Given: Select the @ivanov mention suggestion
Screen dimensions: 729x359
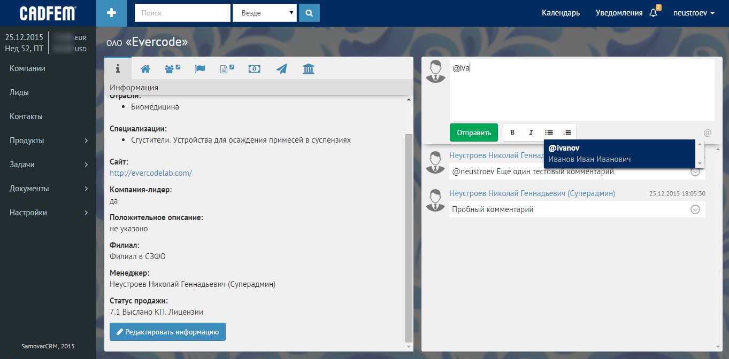Looking at the screenshot, I should 589,153.
